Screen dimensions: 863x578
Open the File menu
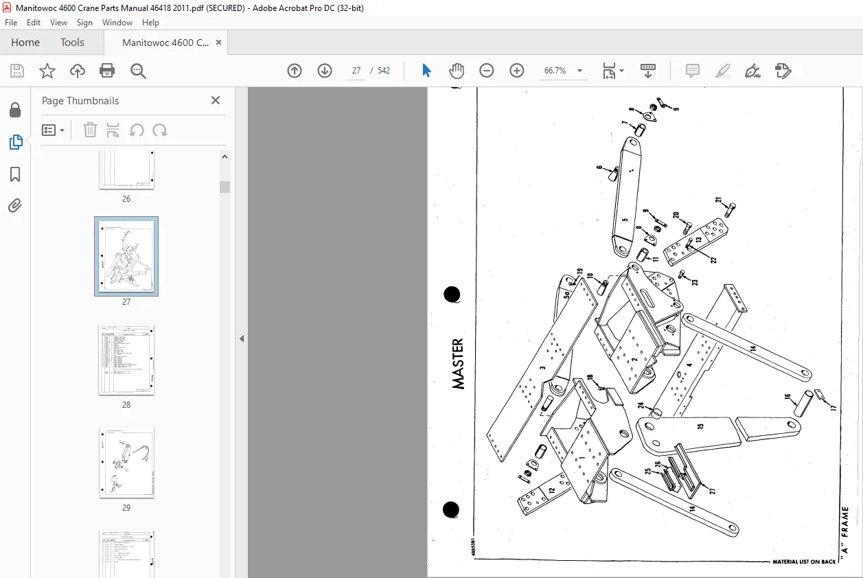point(11,23)
